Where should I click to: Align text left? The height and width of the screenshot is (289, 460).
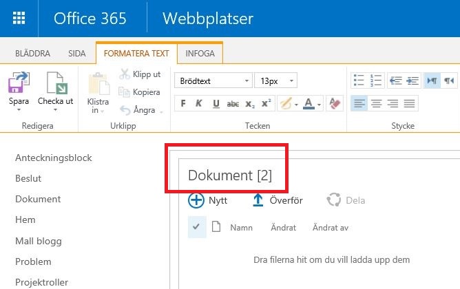click(x=359, y=103)
